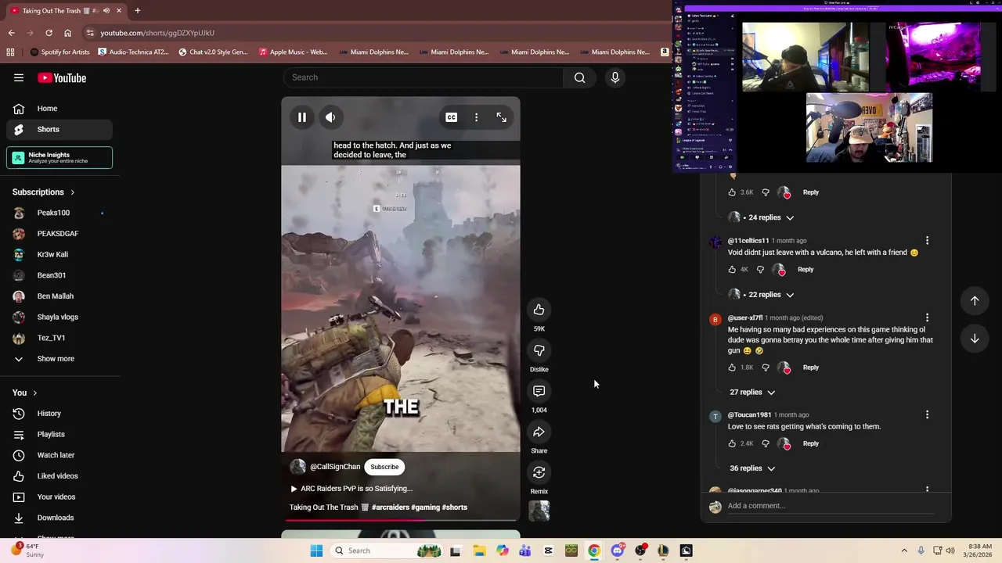Expand the 22 replies thread
The width and height of the screenshot is (1002, 563).
(761, 295)
